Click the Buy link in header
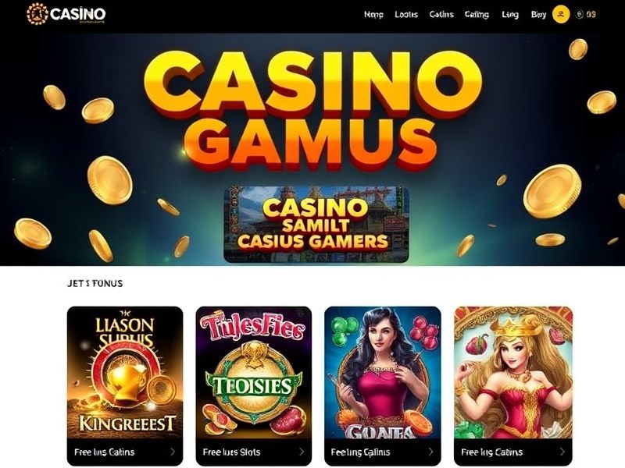Image resolution: width=625 pixels, height=468 pixels. click(x=538, y=15)
